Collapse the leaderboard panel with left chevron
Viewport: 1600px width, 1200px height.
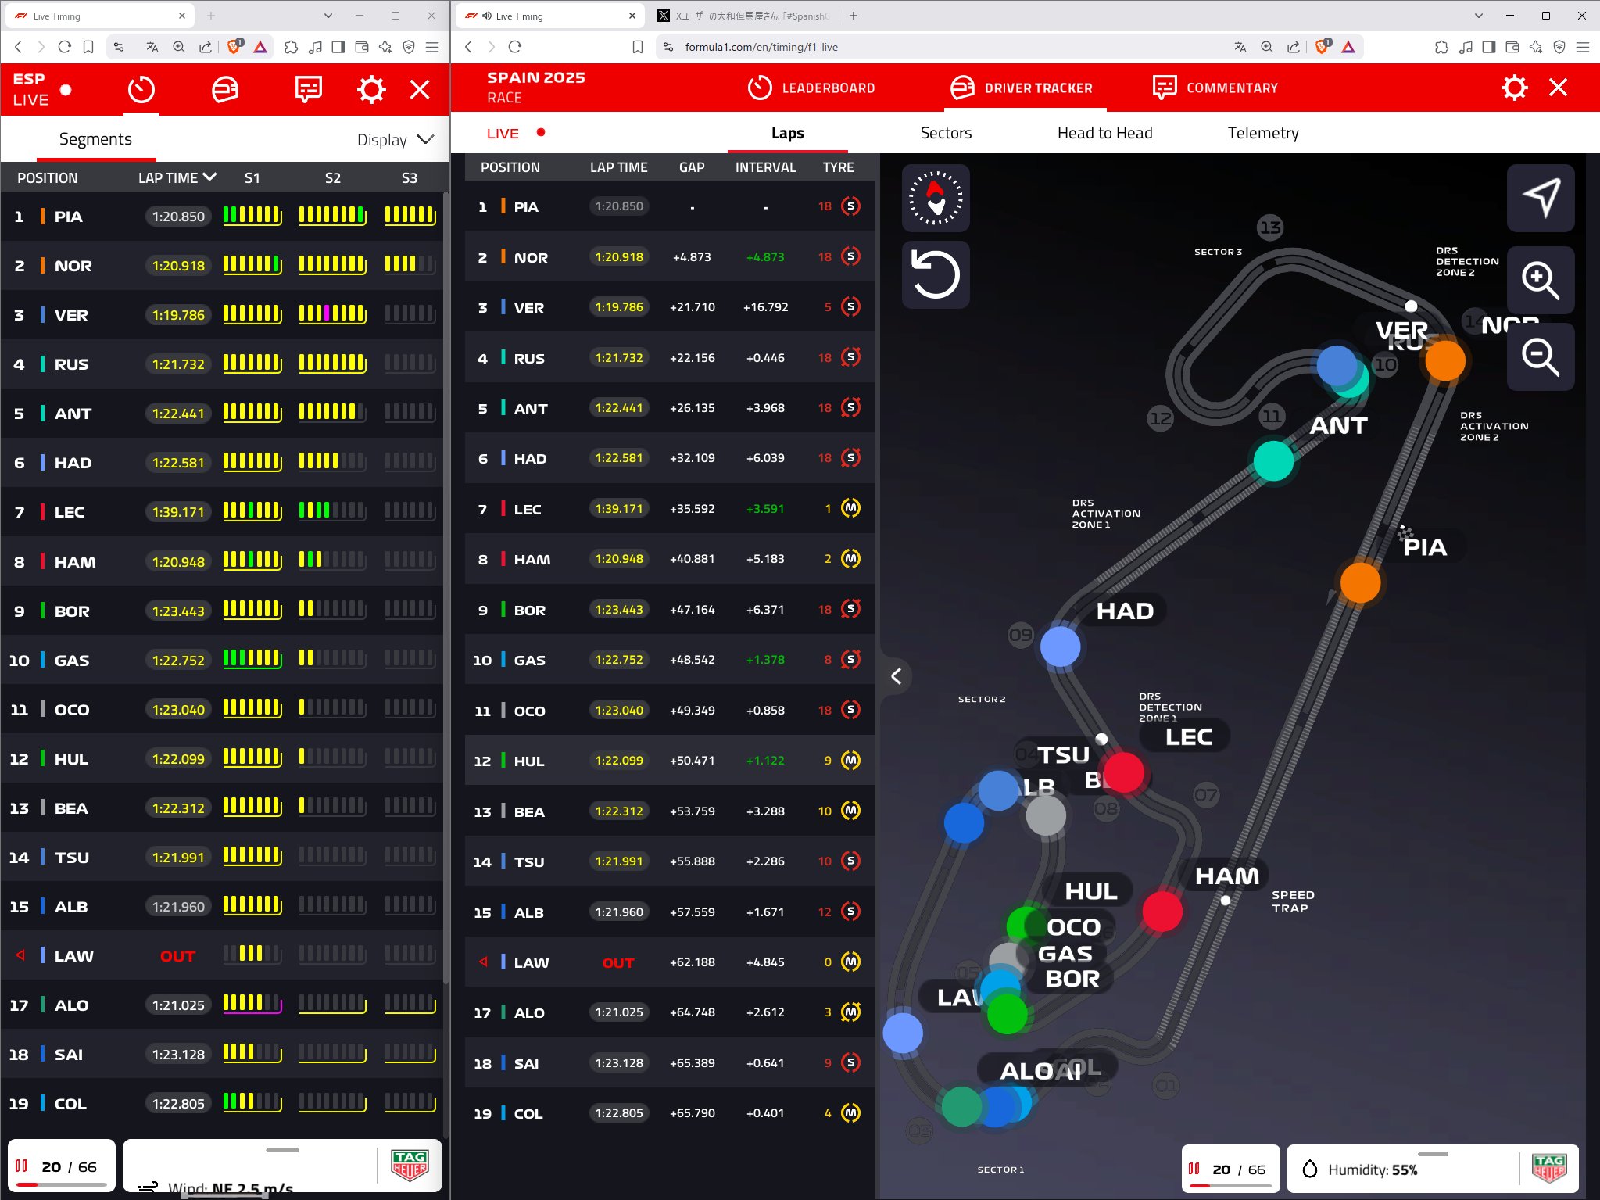[897, 676]
